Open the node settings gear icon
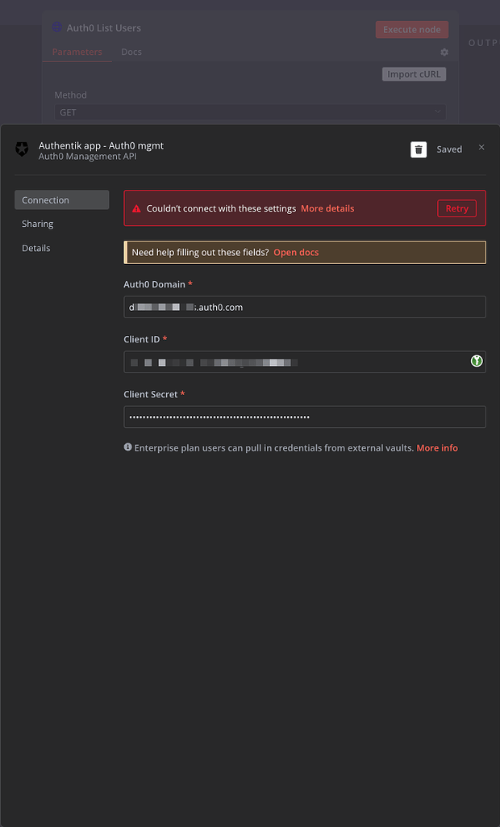500x827 pixels. click(x=444, y=52)
